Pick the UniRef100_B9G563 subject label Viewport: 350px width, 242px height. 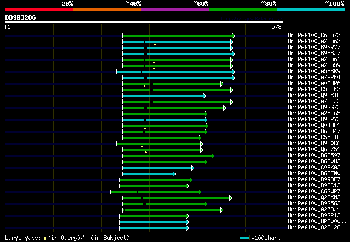tap(314, 204)
